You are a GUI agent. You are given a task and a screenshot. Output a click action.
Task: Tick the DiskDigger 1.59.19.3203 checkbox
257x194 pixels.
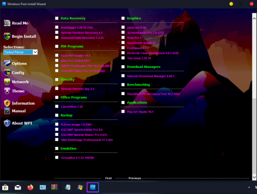pos(57,27)
